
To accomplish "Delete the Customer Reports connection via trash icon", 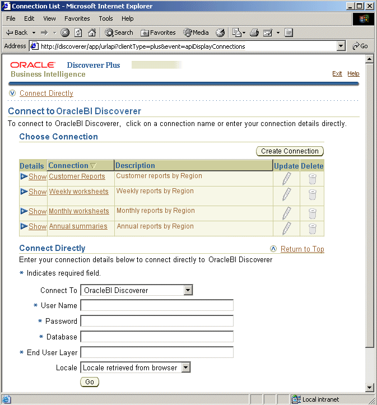I will point(313,179).
